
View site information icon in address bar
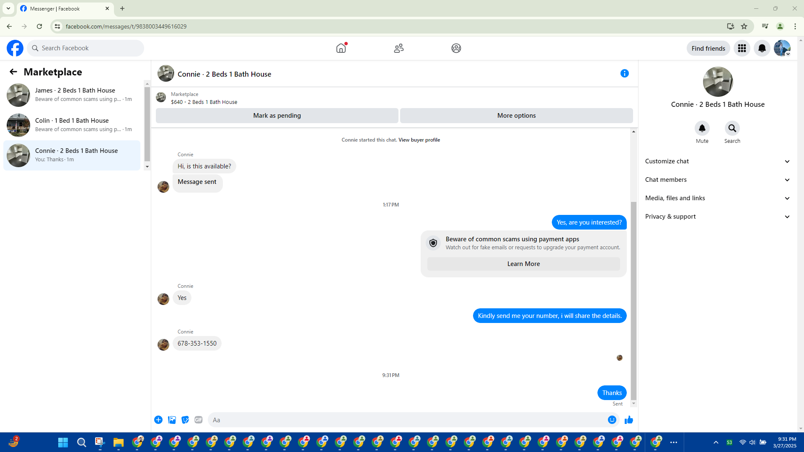(x=57, y=26)
